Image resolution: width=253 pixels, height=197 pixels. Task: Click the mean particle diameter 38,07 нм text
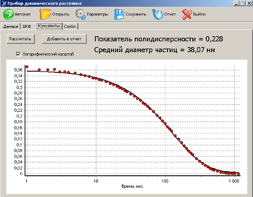[201, 50]
